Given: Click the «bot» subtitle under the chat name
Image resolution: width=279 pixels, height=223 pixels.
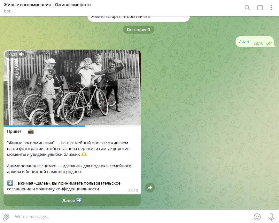Looking at the screenshot, I should [x=7, y=11].
